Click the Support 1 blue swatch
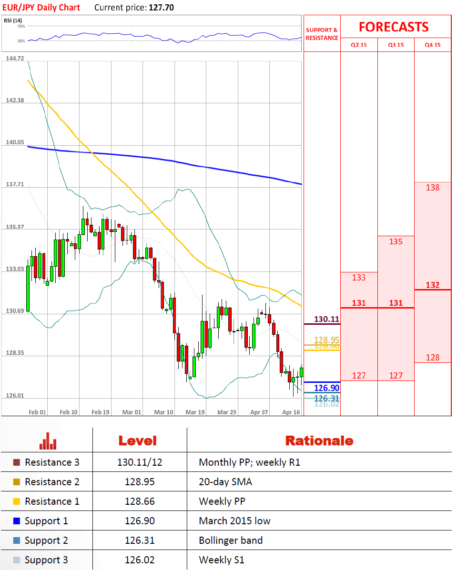 [x=16, y=521]
